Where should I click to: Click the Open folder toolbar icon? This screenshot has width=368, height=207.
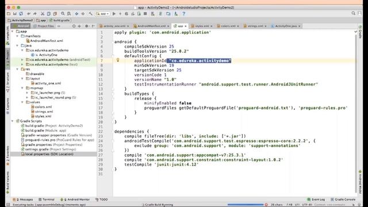(x=9, y=14)
